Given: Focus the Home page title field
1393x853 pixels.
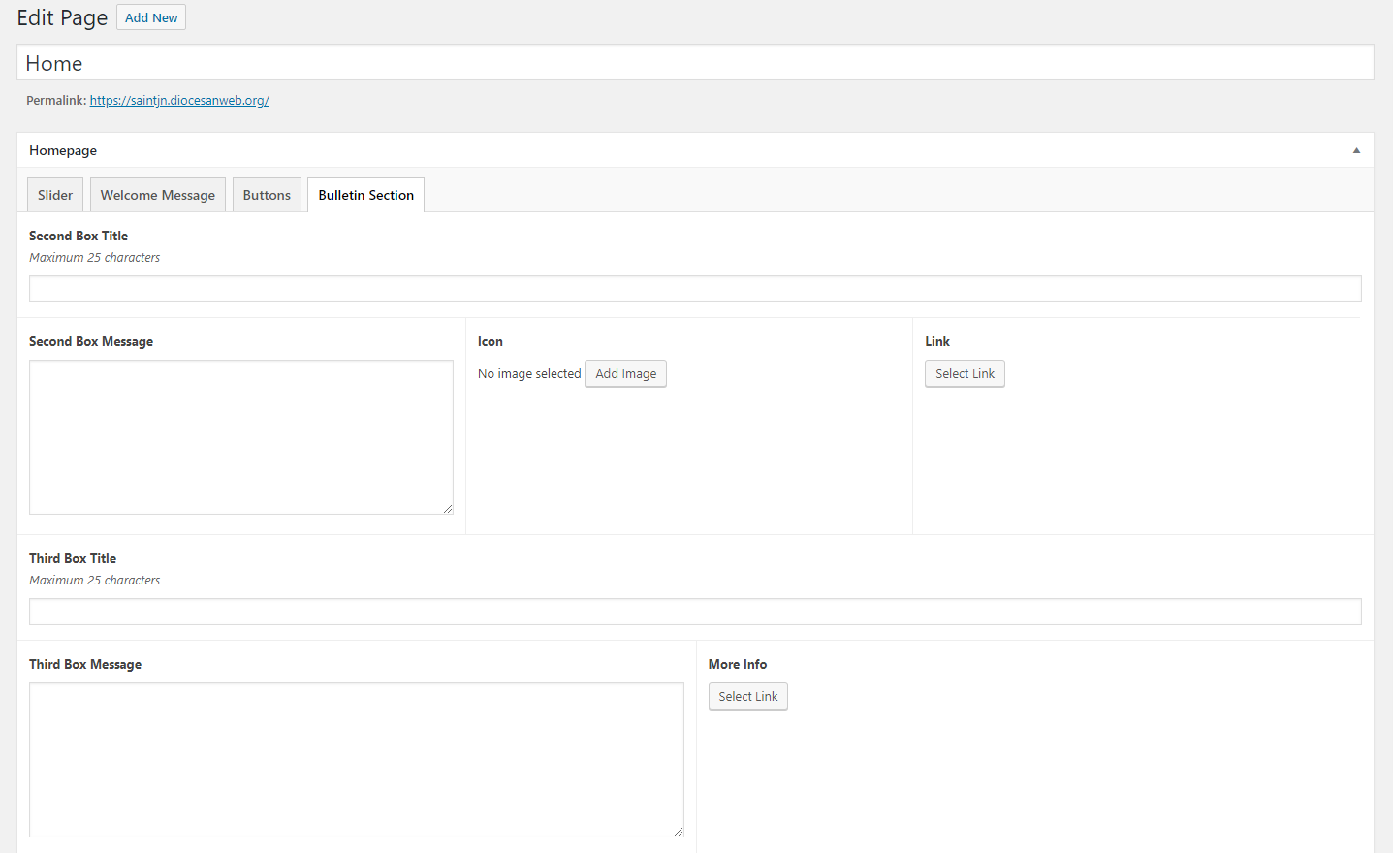Looking at the screenshot, I should point(694,63).
